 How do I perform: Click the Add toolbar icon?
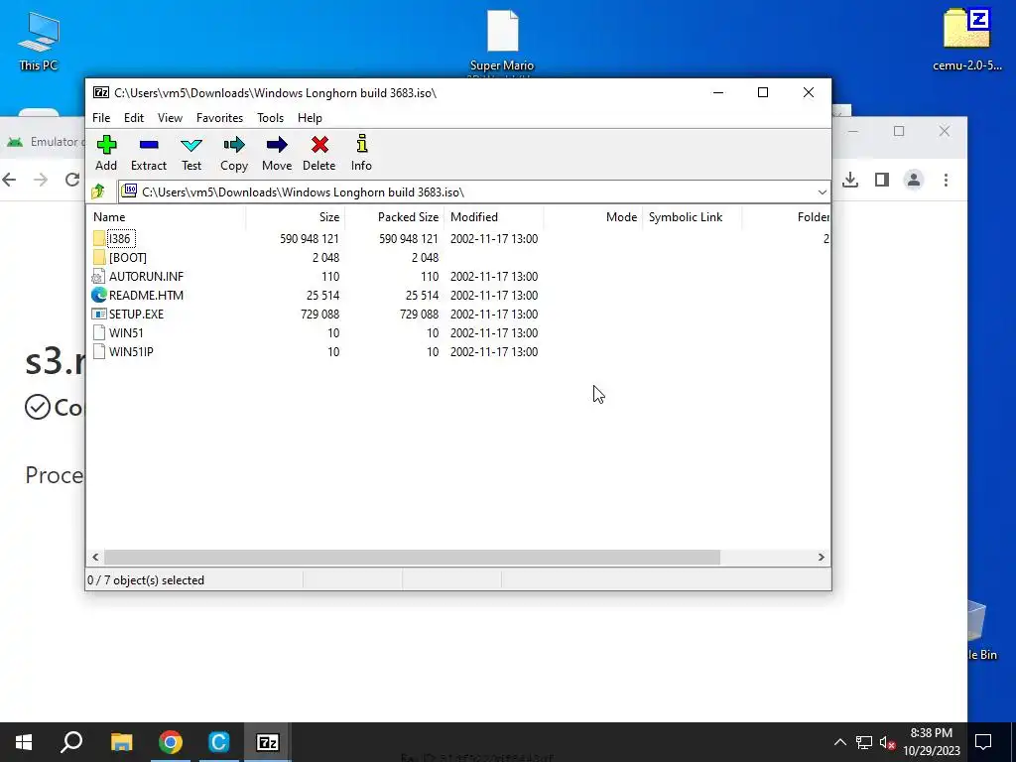point(106,145)
